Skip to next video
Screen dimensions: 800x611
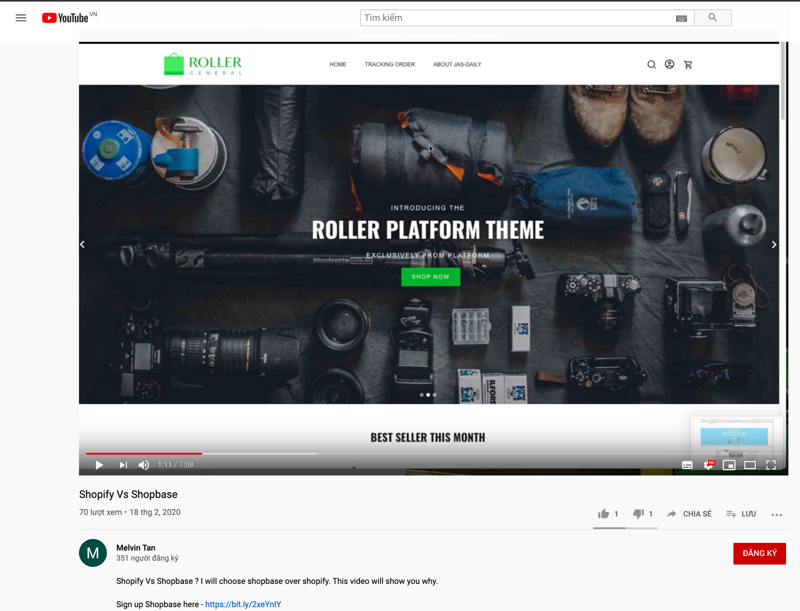coord(123,465)
